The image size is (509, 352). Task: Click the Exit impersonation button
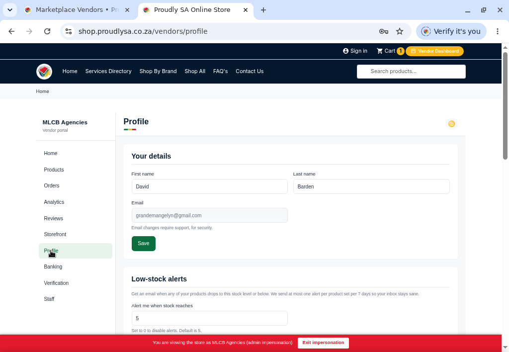point(323,343)
